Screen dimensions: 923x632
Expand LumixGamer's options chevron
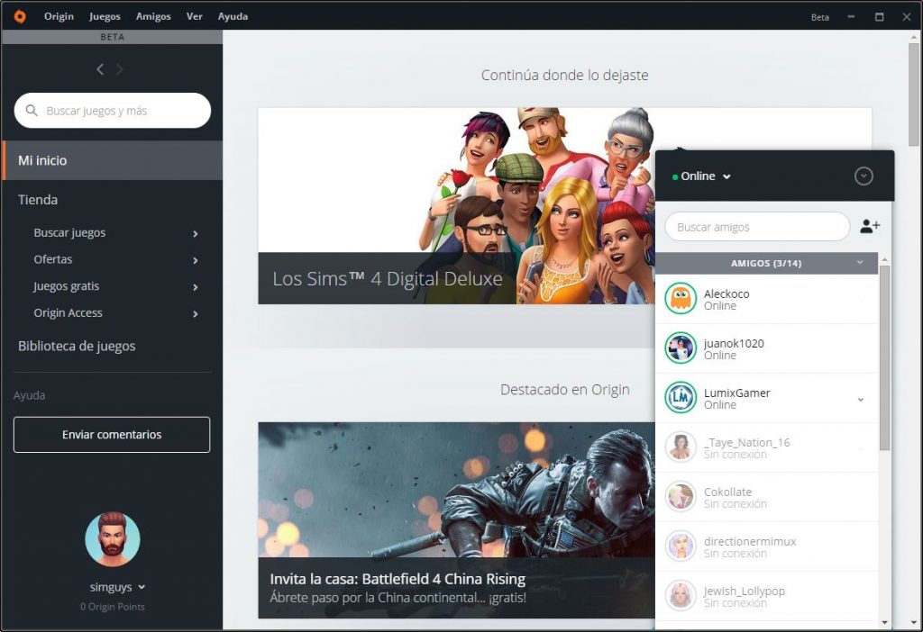861,399
